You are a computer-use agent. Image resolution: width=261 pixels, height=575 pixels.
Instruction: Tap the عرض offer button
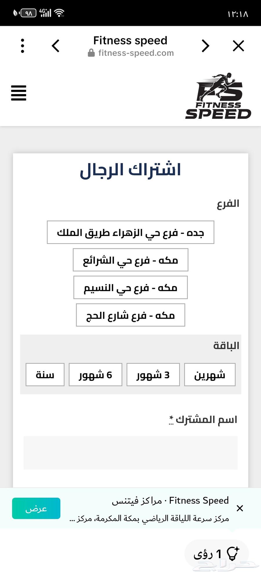[36, 508]
